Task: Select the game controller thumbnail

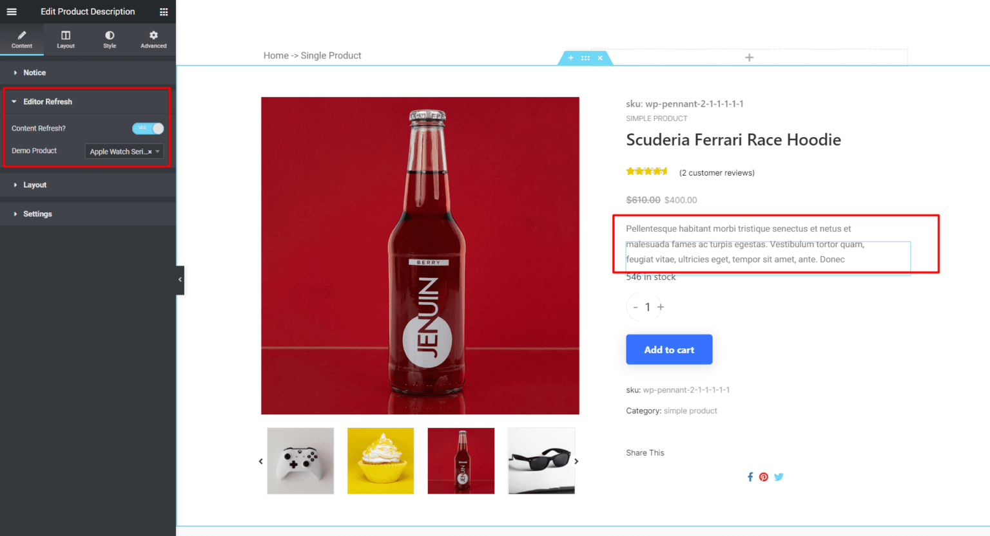Action: [x=300, y=461]
